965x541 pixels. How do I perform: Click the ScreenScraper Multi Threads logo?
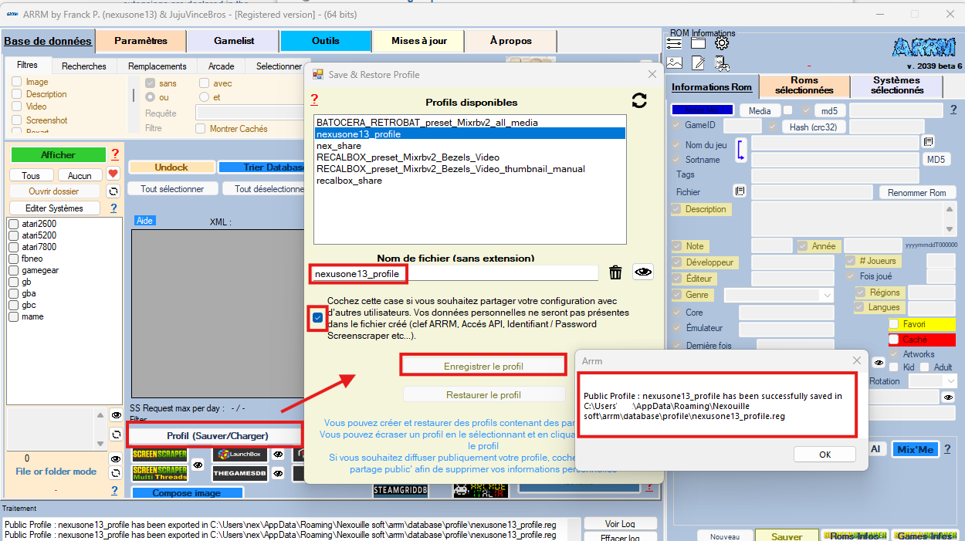tap(159, 473)
